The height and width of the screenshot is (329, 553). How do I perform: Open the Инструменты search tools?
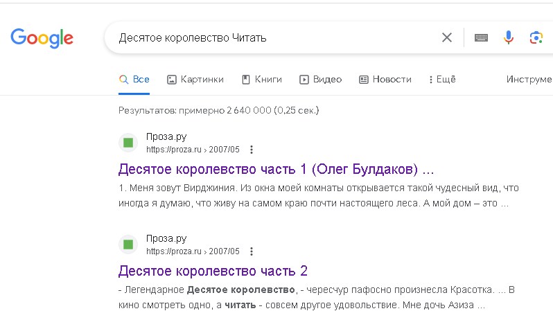click(529, 80)
